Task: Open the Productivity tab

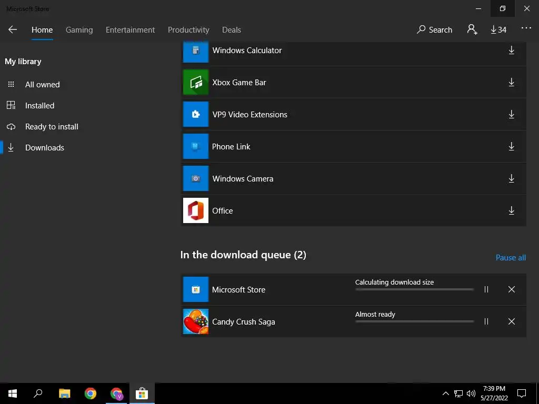Action: coord(188,30)
